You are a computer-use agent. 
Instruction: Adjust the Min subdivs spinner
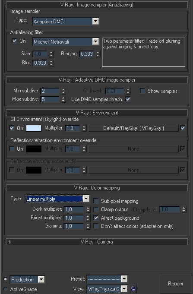click(63, 91)
